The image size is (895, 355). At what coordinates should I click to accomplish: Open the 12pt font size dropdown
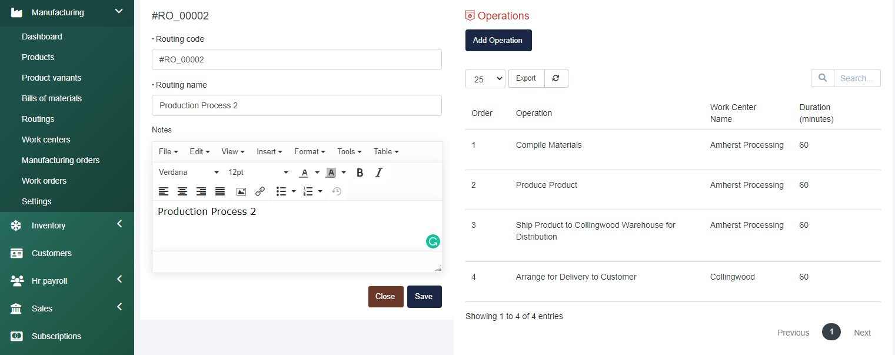[258, 172]
